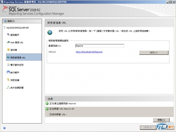
Task: Maximize the Reporting Services window
Action: [x=170, y=2]
